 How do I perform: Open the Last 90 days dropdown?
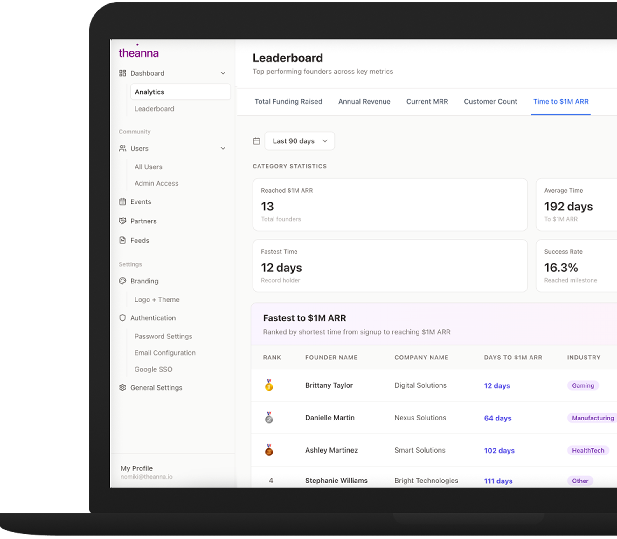click(x=299, y=141)
